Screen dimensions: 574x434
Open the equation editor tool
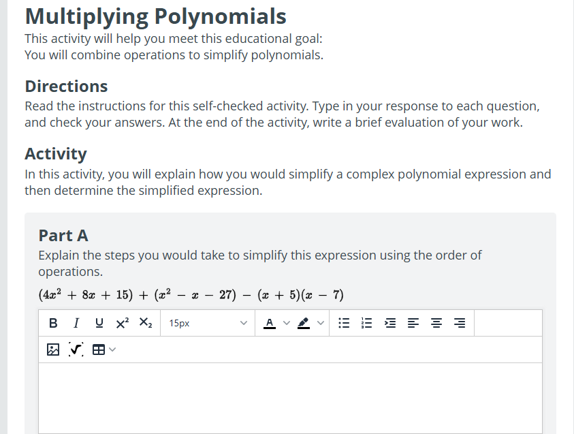(76, 349)
